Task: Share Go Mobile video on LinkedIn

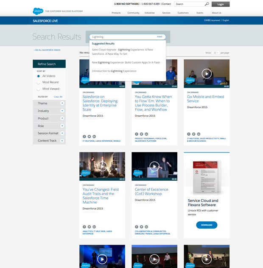Action: [x=199, y=134]
